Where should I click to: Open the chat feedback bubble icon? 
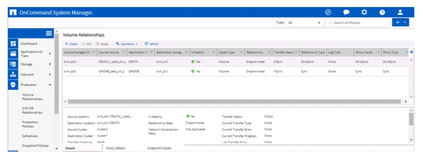coord(346,12)
